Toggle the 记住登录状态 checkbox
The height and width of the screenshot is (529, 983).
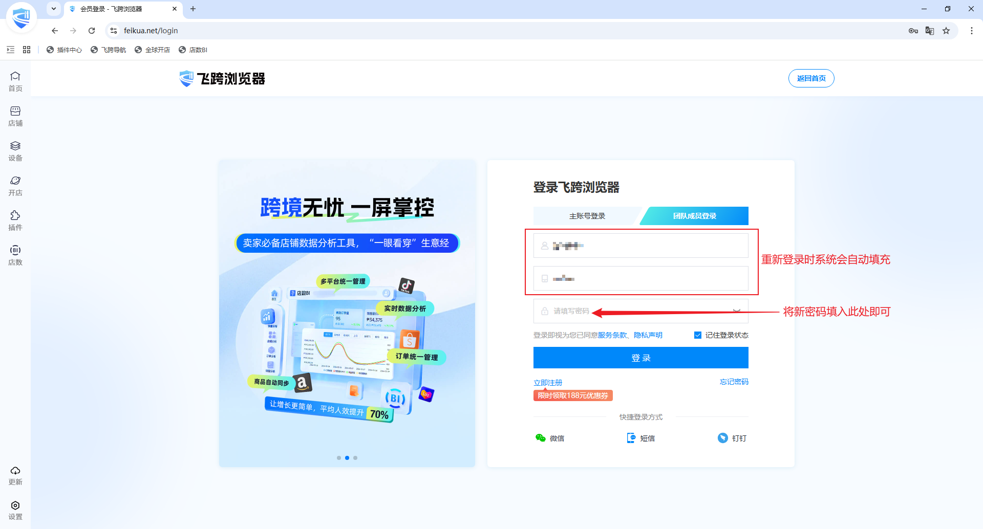697,335
